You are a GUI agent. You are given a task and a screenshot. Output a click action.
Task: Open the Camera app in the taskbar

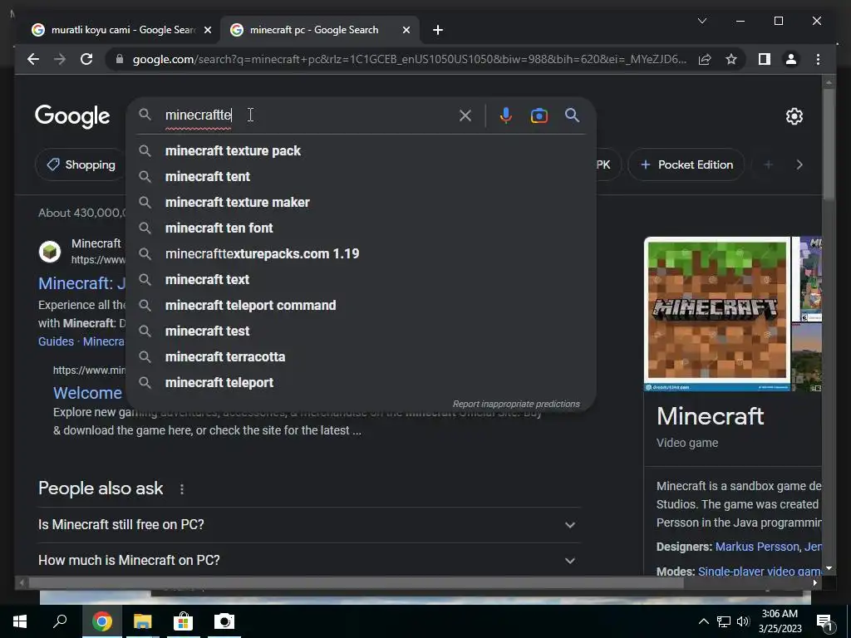224,621
